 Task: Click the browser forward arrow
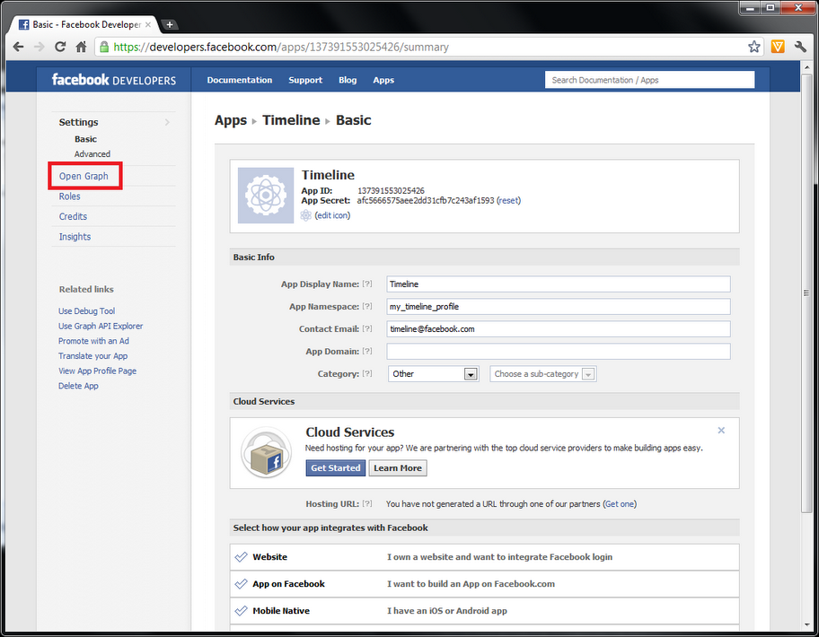pyautogui.click(x=40, y=47)
